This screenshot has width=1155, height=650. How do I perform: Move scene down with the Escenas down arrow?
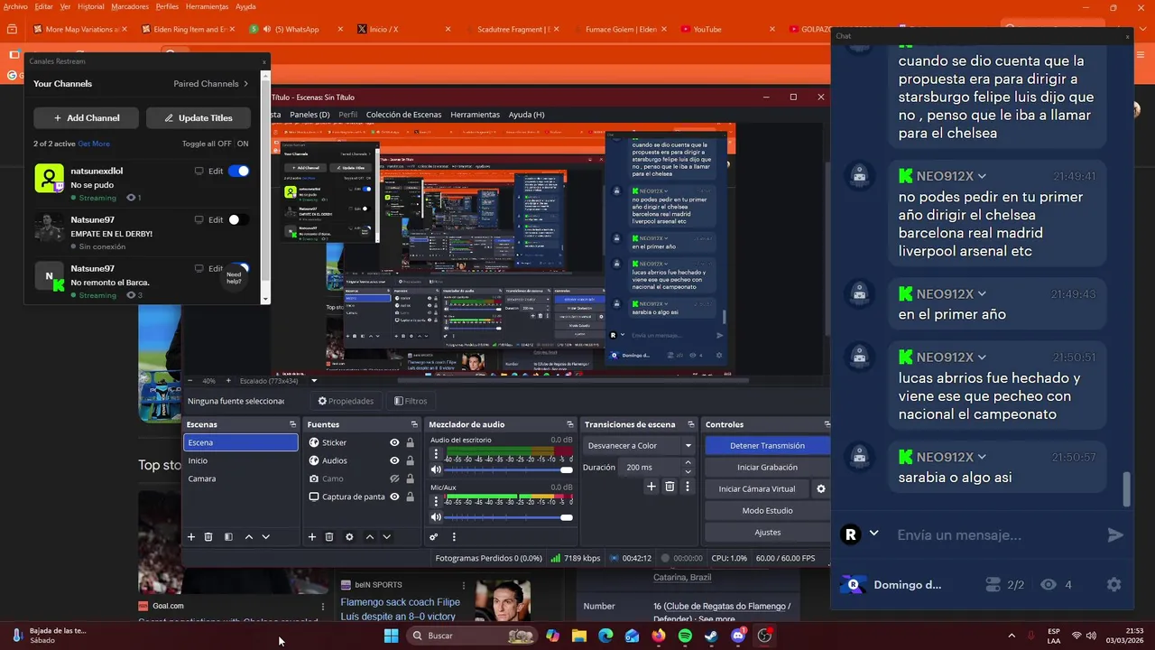point(265,537)
